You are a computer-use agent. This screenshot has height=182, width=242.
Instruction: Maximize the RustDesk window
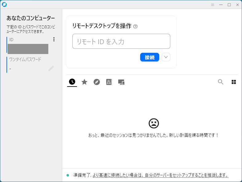(x=229, y=5)
